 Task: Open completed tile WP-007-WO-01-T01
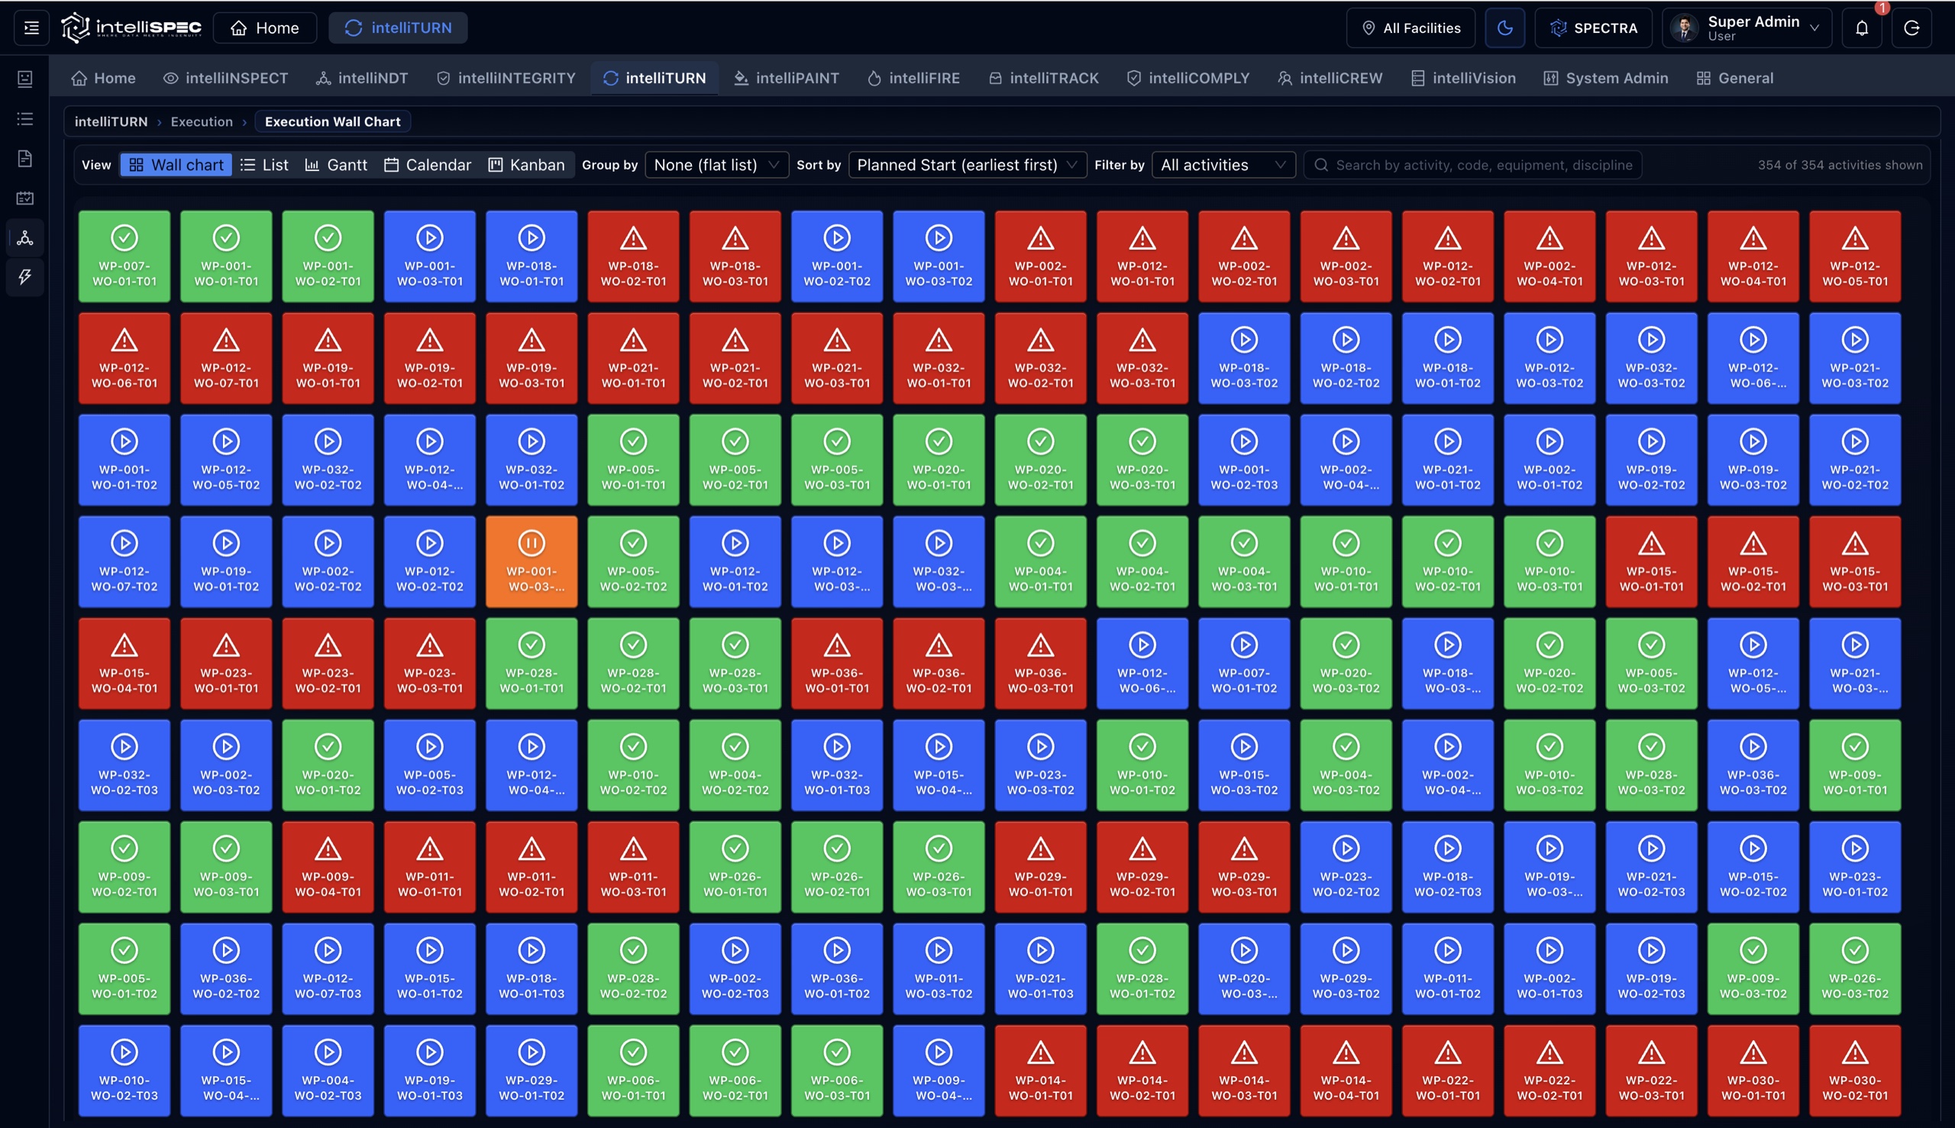[124, 257]
